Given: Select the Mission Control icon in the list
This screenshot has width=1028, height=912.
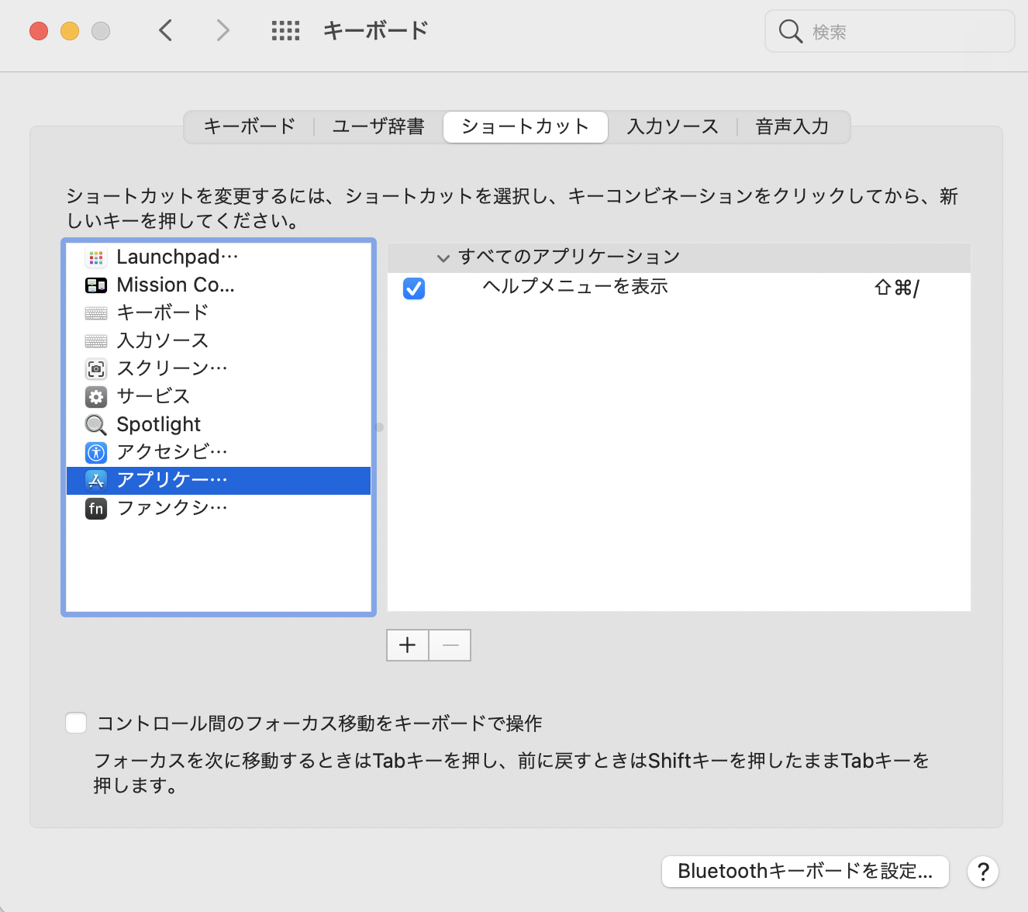Looking at the screenshot, I should point(96,285).
